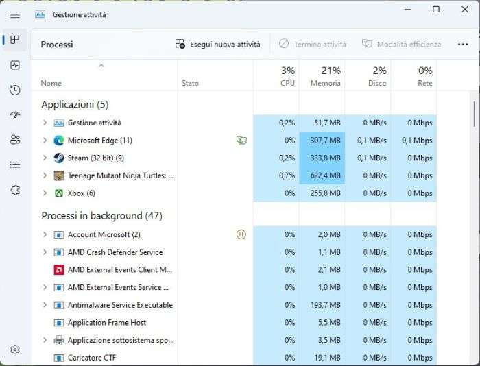This screenshot has width=480, height=366.
Task: Click the AMD External Events Client red icon
Action: pos(59,270)
